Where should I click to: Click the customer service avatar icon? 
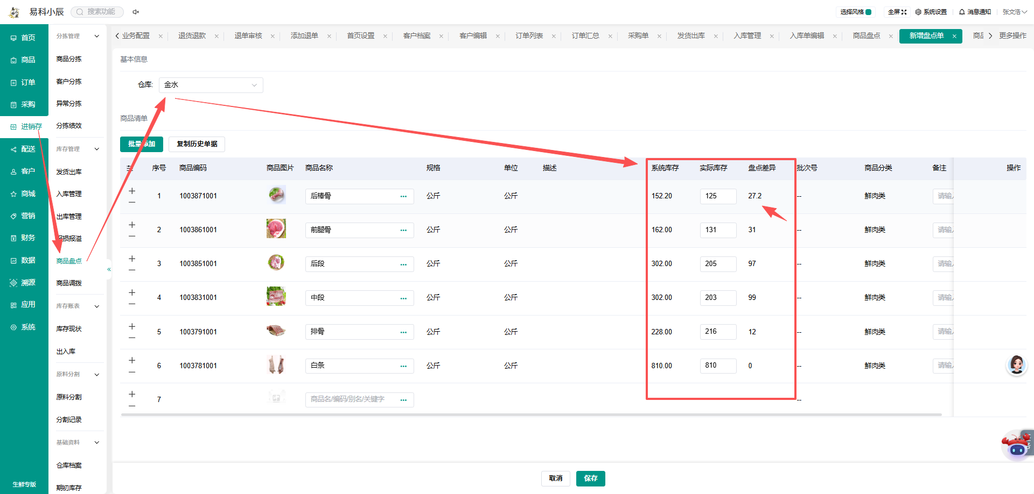pyautogui.click(x=1017, y=365)
